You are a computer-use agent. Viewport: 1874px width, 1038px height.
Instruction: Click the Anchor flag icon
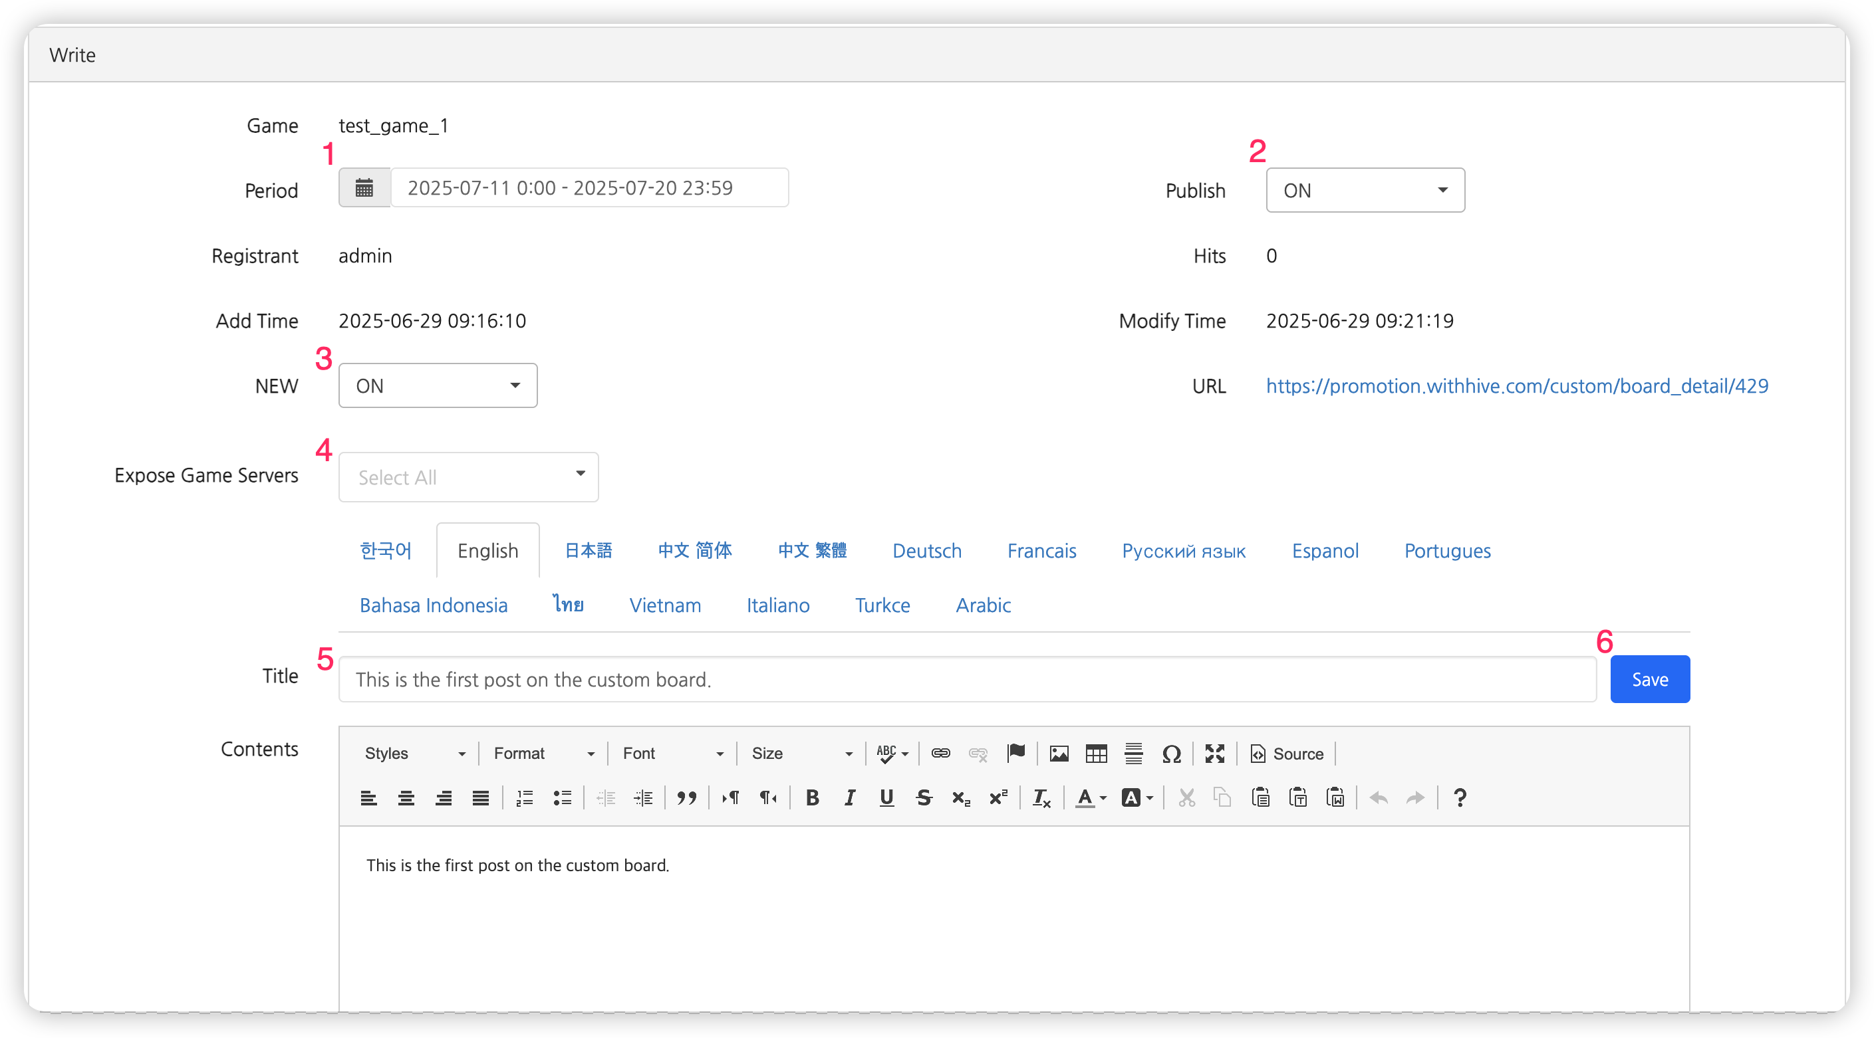(1015, 754)
